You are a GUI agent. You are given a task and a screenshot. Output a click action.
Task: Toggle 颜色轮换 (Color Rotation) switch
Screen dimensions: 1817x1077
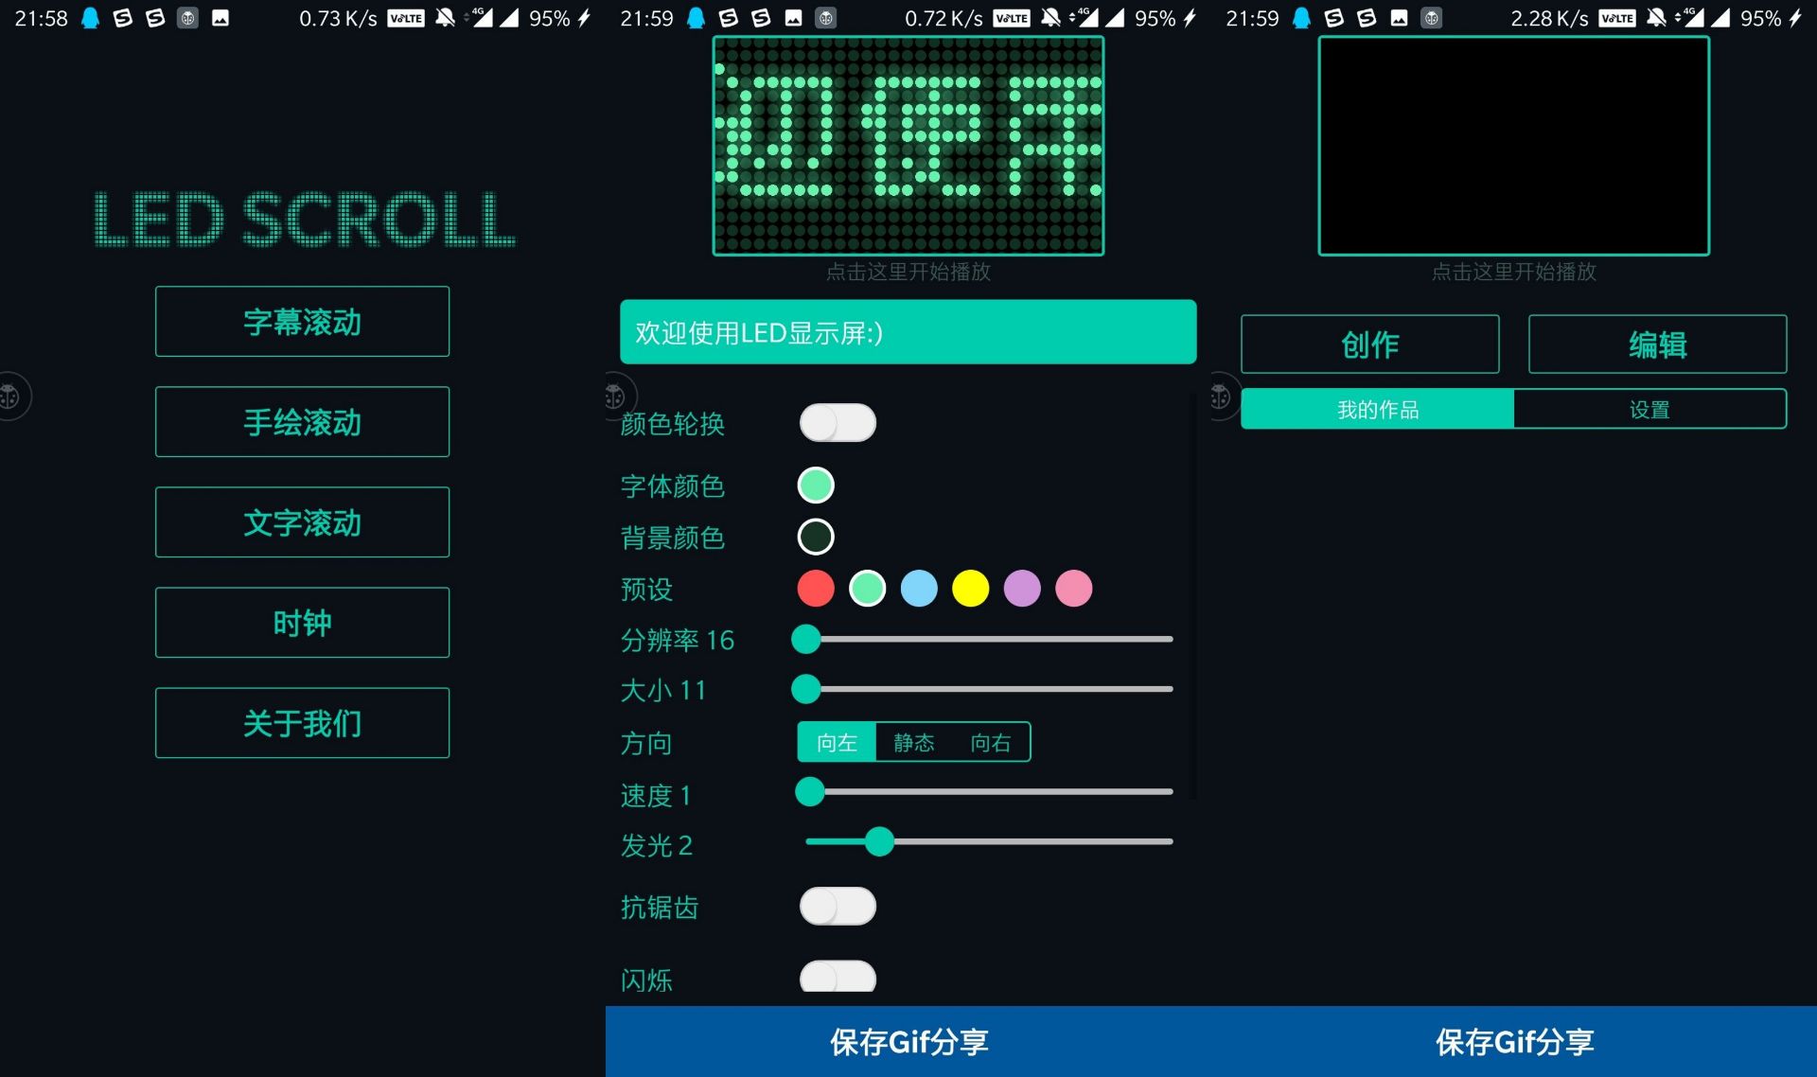click(x=836, y=423)
